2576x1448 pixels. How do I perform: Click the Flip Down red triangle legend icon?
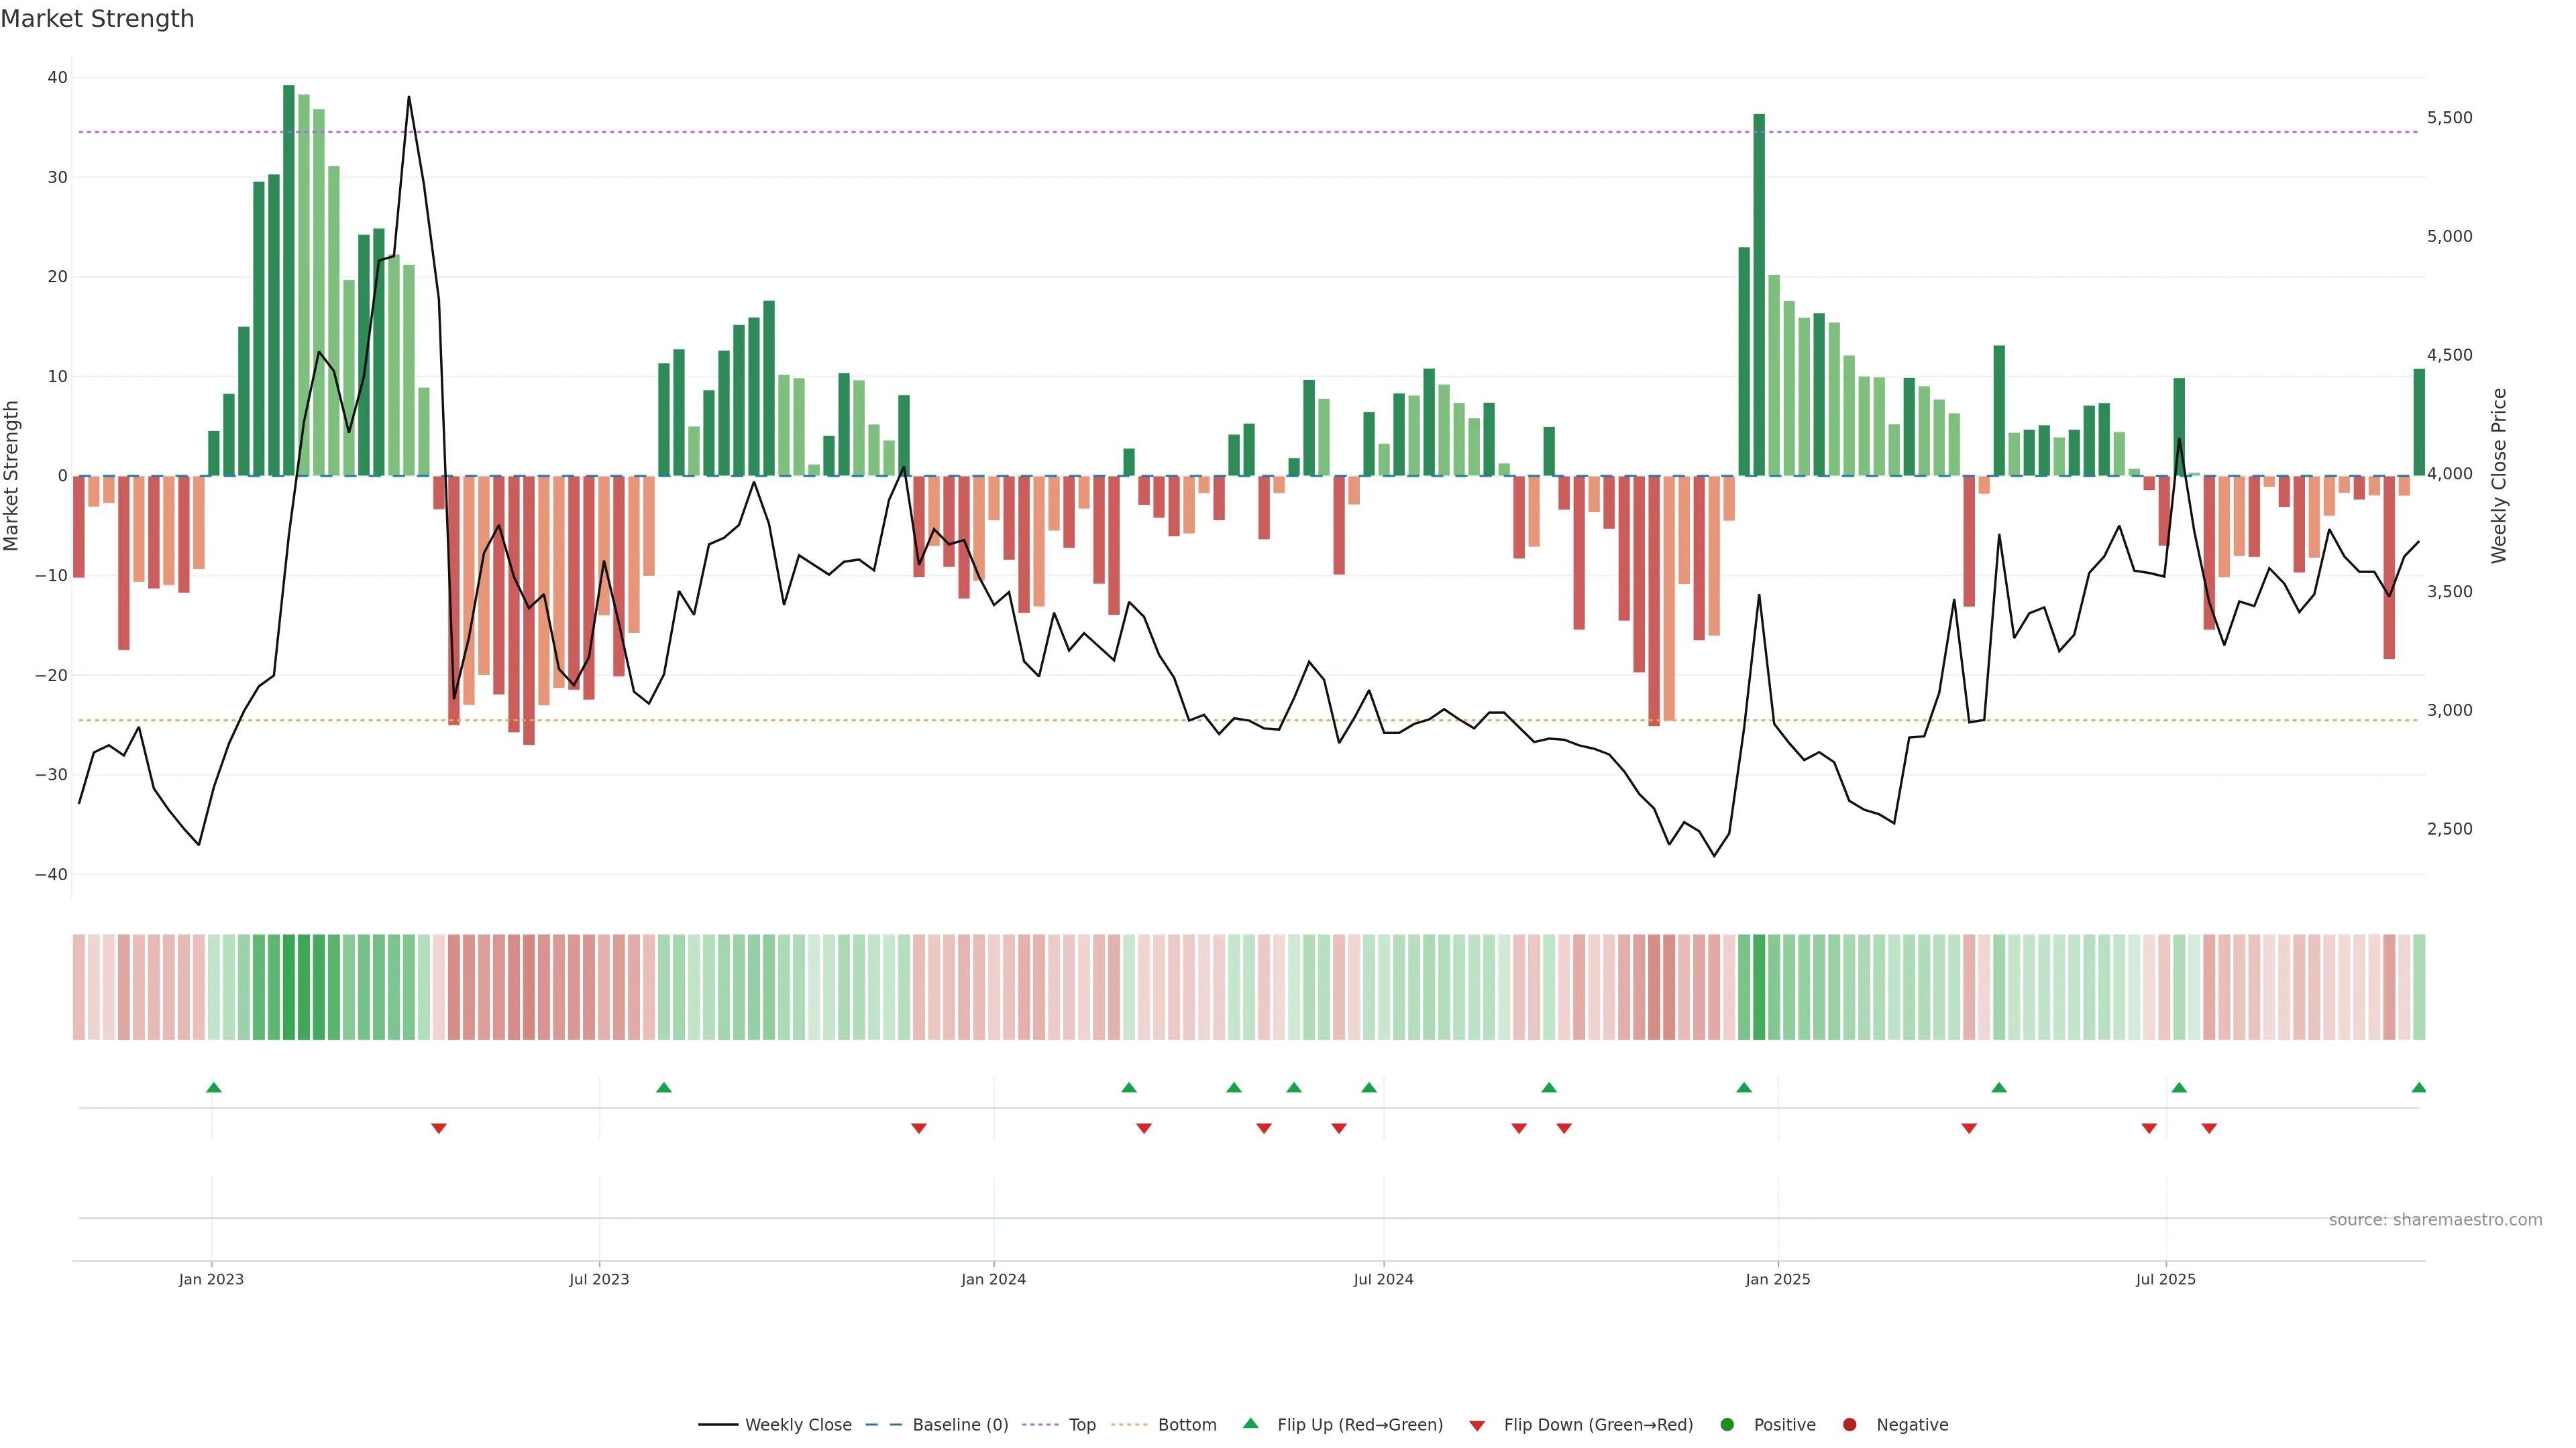tap(1477, 1425)
